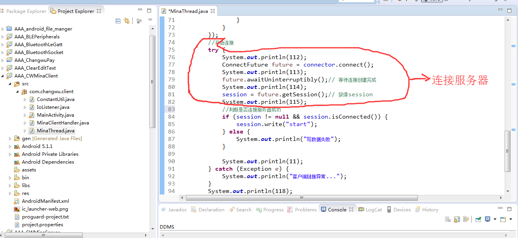Screen dimensions: 518x238
Task: Close the Project Explorer tab
Action: (x=99, y=11)
